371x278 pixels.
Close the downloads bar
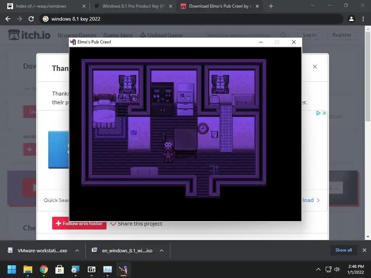pos(364,250)
